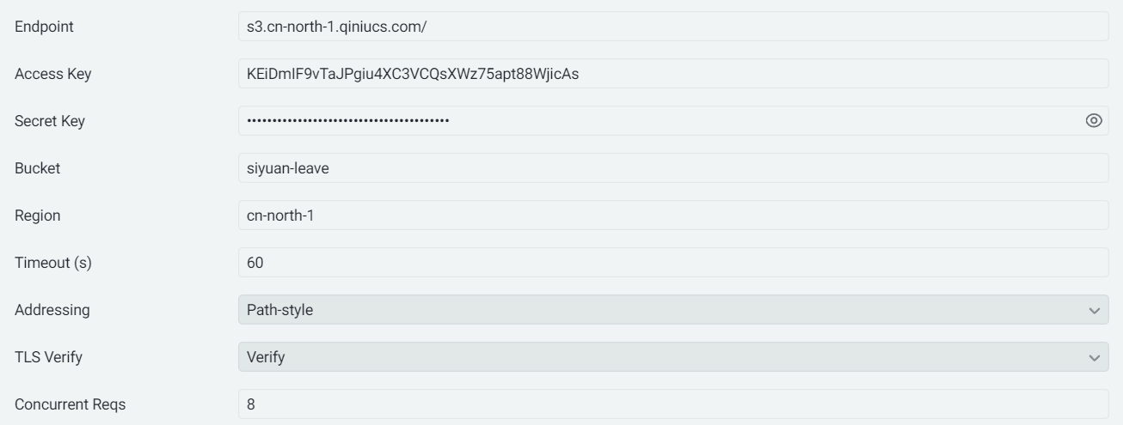Click the chevron arrow on Addressing selector
The image size is (1123, 425).
(x=1094, y=310)
